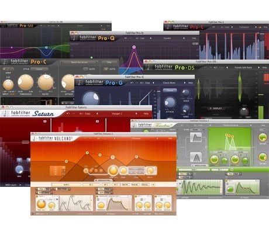Click the purple EQ band node in Pro-Q

pyautogui.click(x=134, y=47)
